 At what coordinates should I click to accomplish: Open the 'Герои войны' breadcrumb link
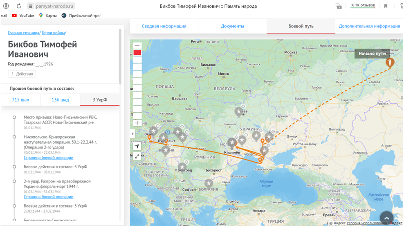point(53,33)
